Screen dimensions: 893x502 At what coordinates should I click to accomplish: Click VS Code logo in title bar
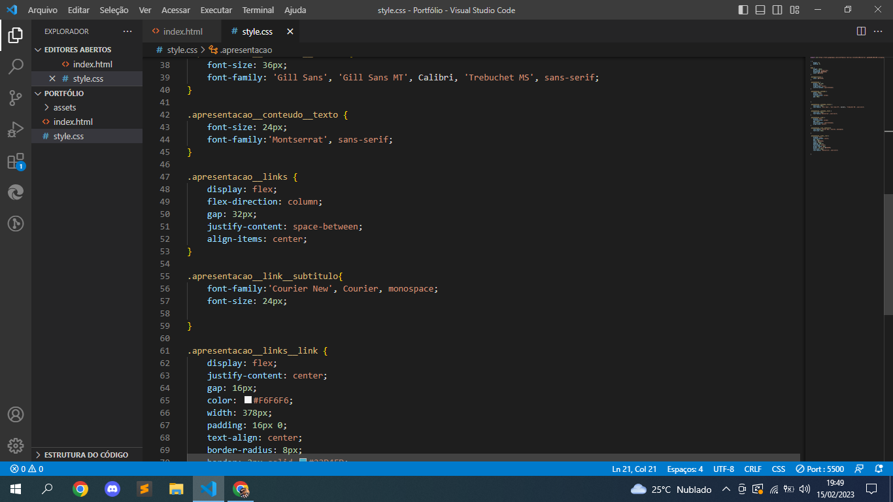pyautogui.click(x=11, y=10)
